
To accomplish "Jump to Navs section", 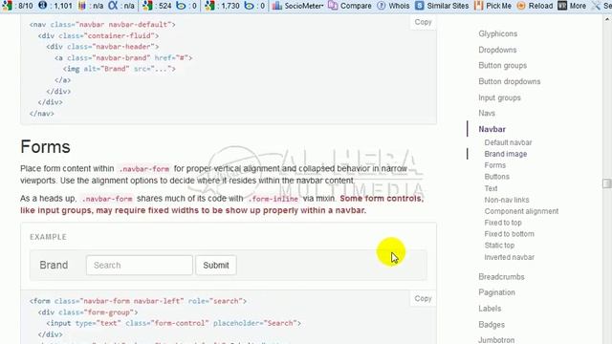I will click(487, 113).
